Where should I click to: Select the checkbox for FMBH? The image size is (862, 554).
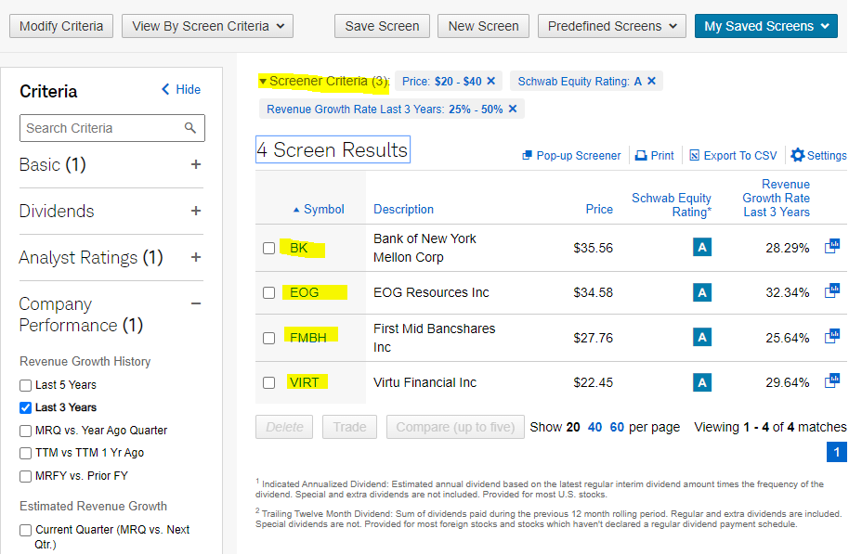[x=268, y=338]
